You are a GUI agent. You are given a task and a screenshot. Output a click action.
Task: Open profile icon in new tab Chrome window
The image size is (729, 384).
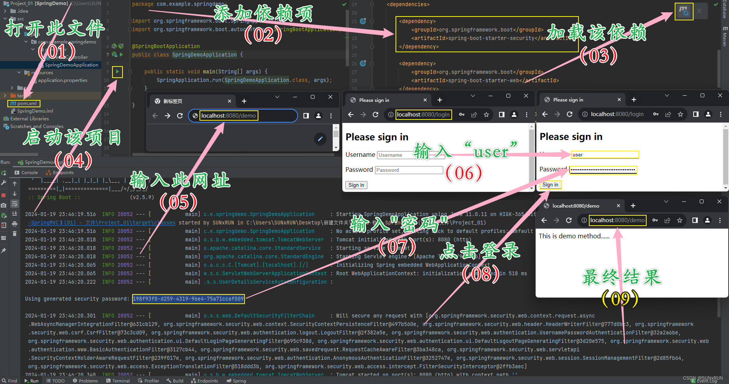click(x=318, y=116)
